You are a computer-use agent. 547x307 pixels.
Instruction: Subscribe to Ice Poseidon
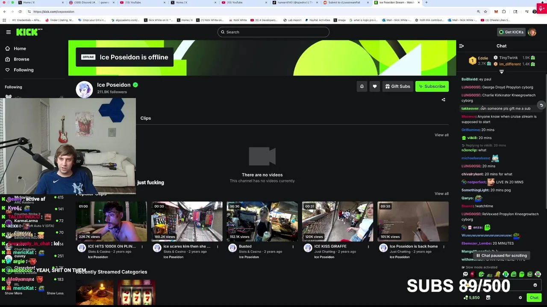(432, 87)
